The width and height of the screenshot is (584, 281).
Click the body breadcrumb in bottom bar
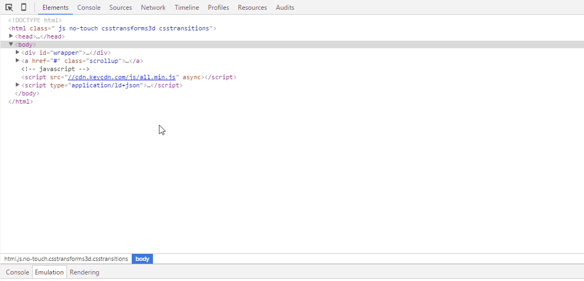point(142,259)
